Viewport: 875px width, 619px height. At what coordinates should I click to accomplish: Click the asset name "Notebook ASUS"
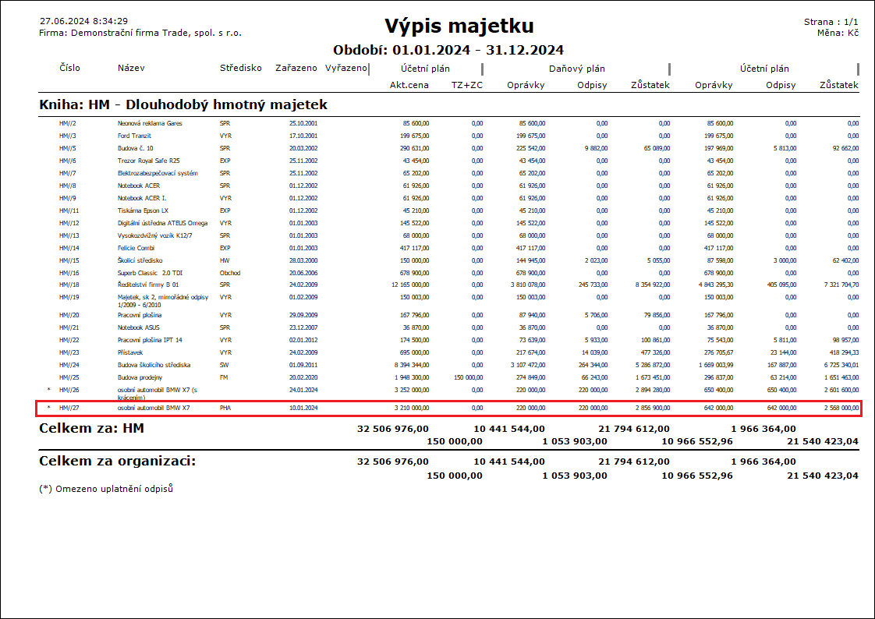coord(138,327)
